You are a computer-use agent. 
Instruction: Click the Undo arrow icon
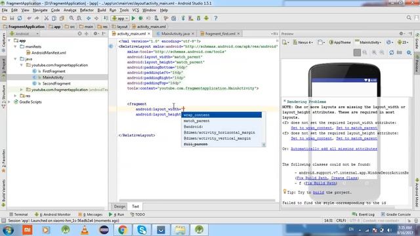tap(29, 18)
